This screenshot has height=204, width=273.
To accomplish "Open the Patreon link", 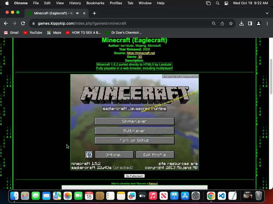I will click(153, 184).
